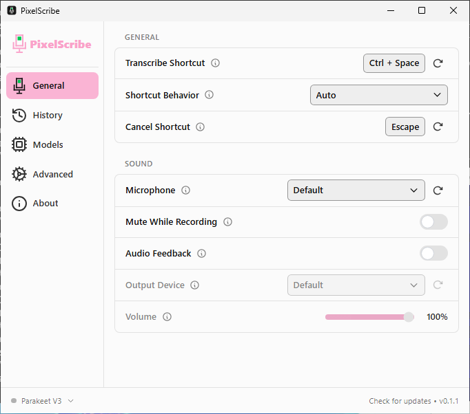The image size is (470, 414).
Task: Show info for Microphone setting
Action: [x=186, y=190]
